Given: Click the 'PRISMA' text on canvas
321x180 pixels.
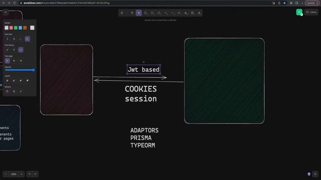Looking at the screenshot, I should 141,138.
